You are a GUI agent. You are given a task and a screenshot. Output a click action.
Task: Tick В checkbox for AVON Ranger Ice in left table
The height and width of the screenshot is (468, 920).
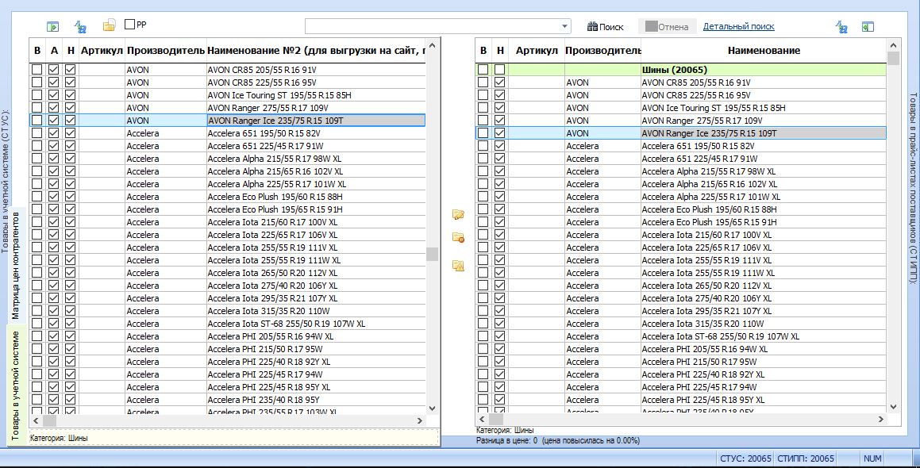click(37, 121)
